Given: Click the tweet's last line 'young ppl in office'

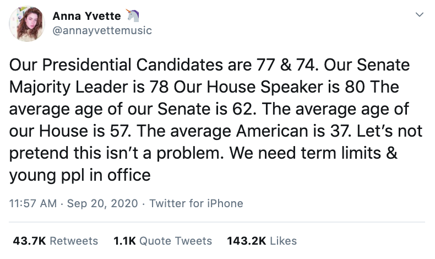Looking at the screenshot, I should pos(80,175).
